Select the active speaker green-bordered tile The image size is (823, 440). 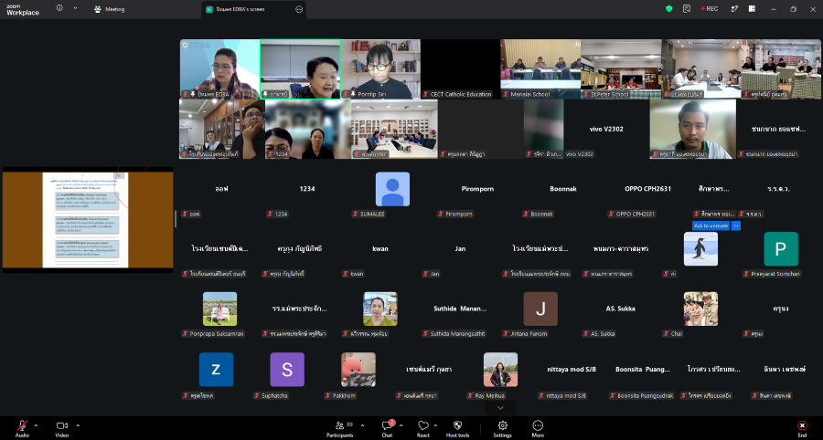coord(300,69)
